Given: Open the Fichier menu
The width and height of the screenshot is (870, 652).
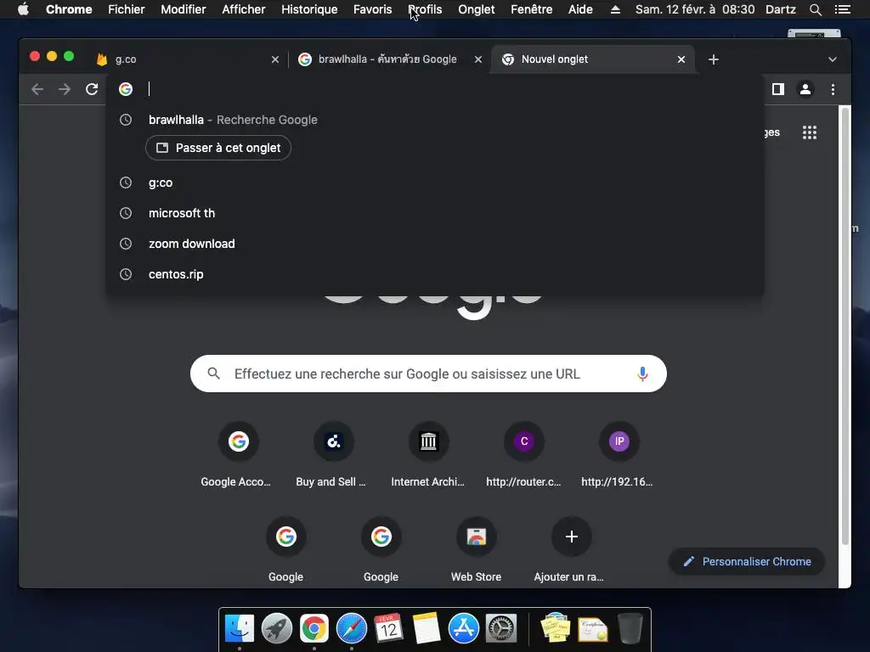Looking at the screenshot, I should click(127, 9).
